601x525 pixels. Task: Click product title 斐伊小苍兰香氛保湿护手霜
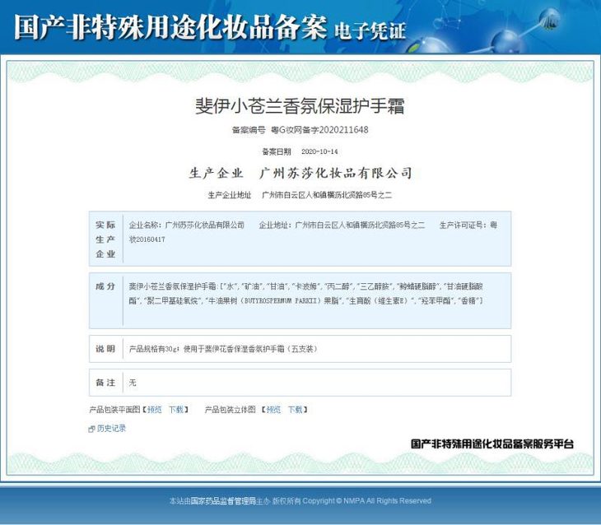click(x=300, y=106)
